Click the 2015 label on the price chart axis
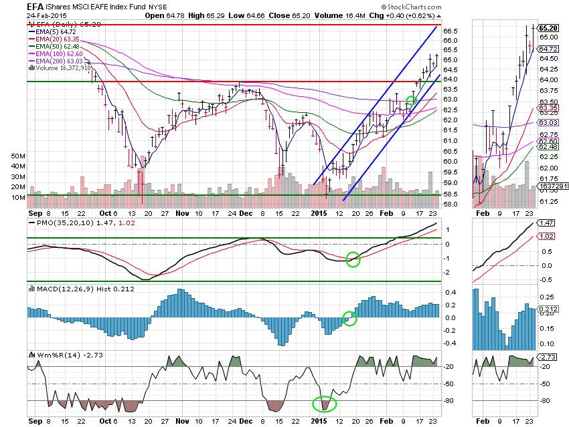This screenshot has width=569, height=427. coord(319,213)
